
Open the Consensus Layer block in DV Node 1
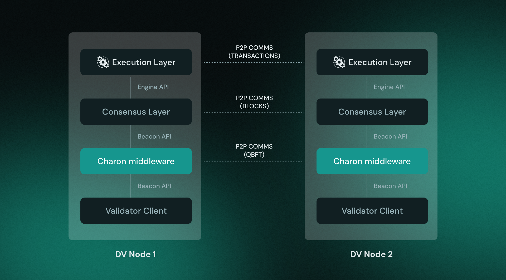click(x=136, y=112)
